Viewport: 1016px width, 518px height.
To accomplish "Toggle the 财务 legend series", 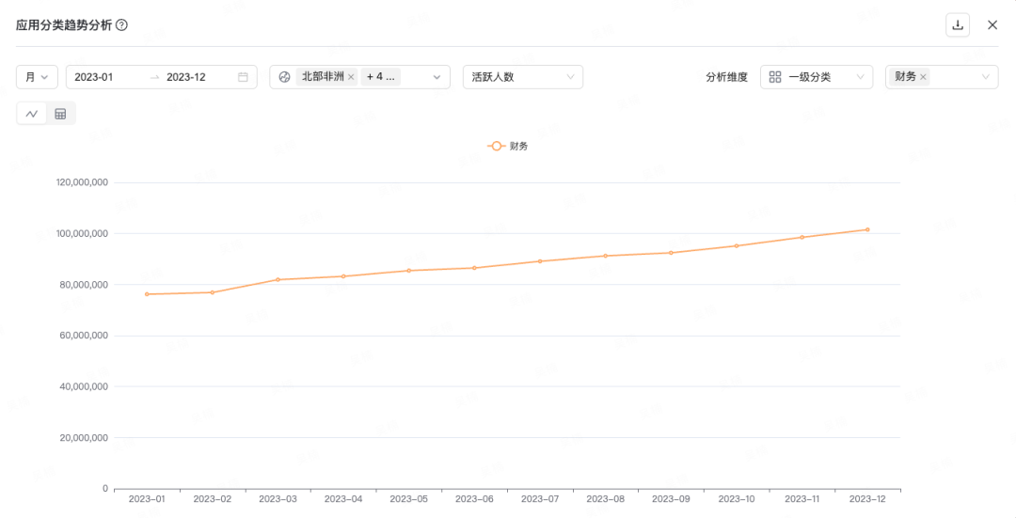I will (x=508, y=146).
